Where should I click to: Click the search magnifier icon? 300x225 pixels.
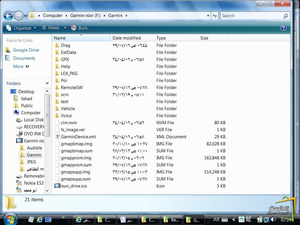tap(286, 16)
